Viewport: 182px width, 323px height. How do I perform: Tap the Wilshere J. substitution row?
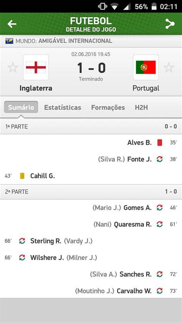click(x=91, y=257)
